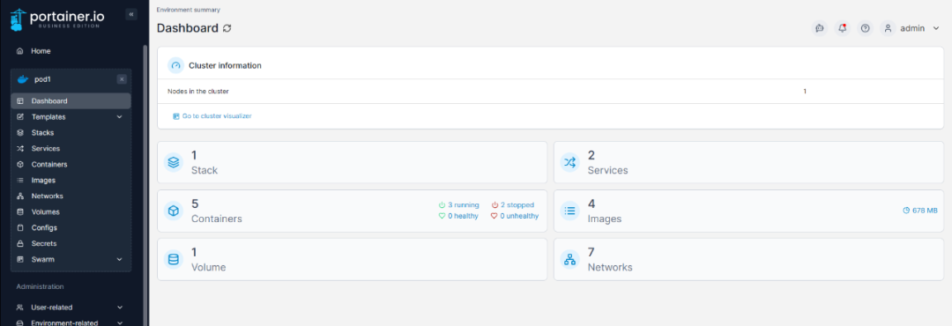
Task: Open Stacks menu item
Action: click(x=71, y=132)
